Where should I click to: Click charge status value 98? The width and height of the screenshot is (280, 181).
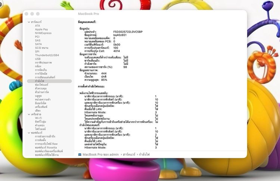tap(125, 67)
